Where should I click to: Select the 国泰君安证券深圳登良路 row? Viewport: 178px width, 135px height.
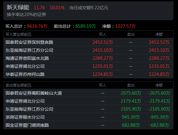click(88, 42)
